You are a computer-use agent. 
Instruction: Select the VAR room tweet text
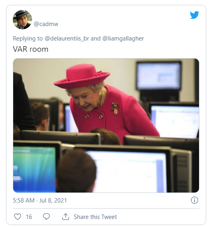coord(30,49)
